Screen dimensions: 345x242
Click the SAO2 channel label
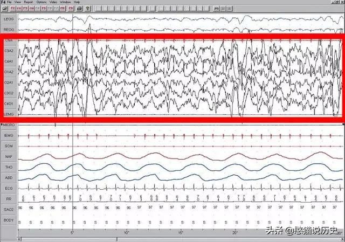[9, 210]
